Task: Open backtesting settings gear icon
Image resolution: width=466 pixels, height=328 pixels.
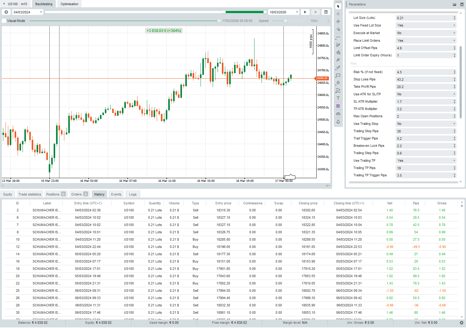Action: [x=6, y=12]
